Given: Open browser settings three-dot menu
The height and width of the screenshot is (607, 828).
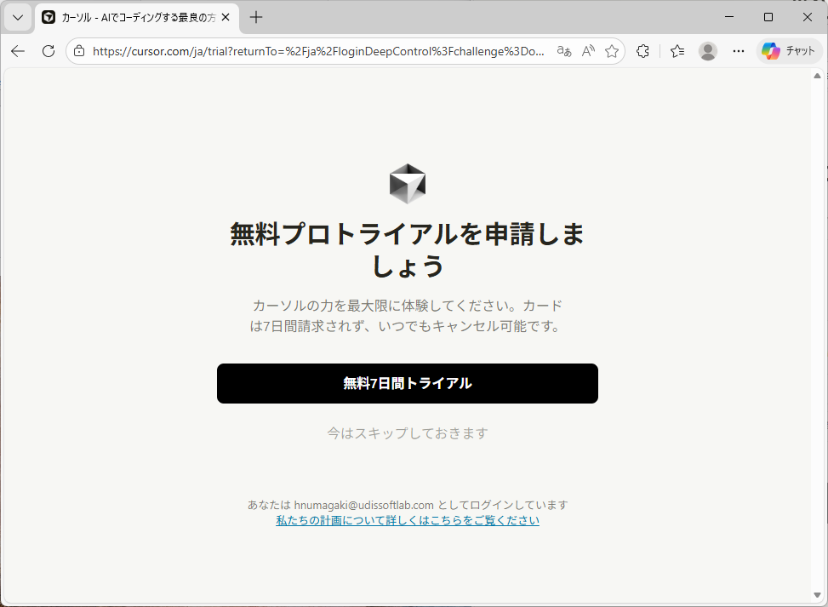Looking at the screenshot, I should (739, 51).
